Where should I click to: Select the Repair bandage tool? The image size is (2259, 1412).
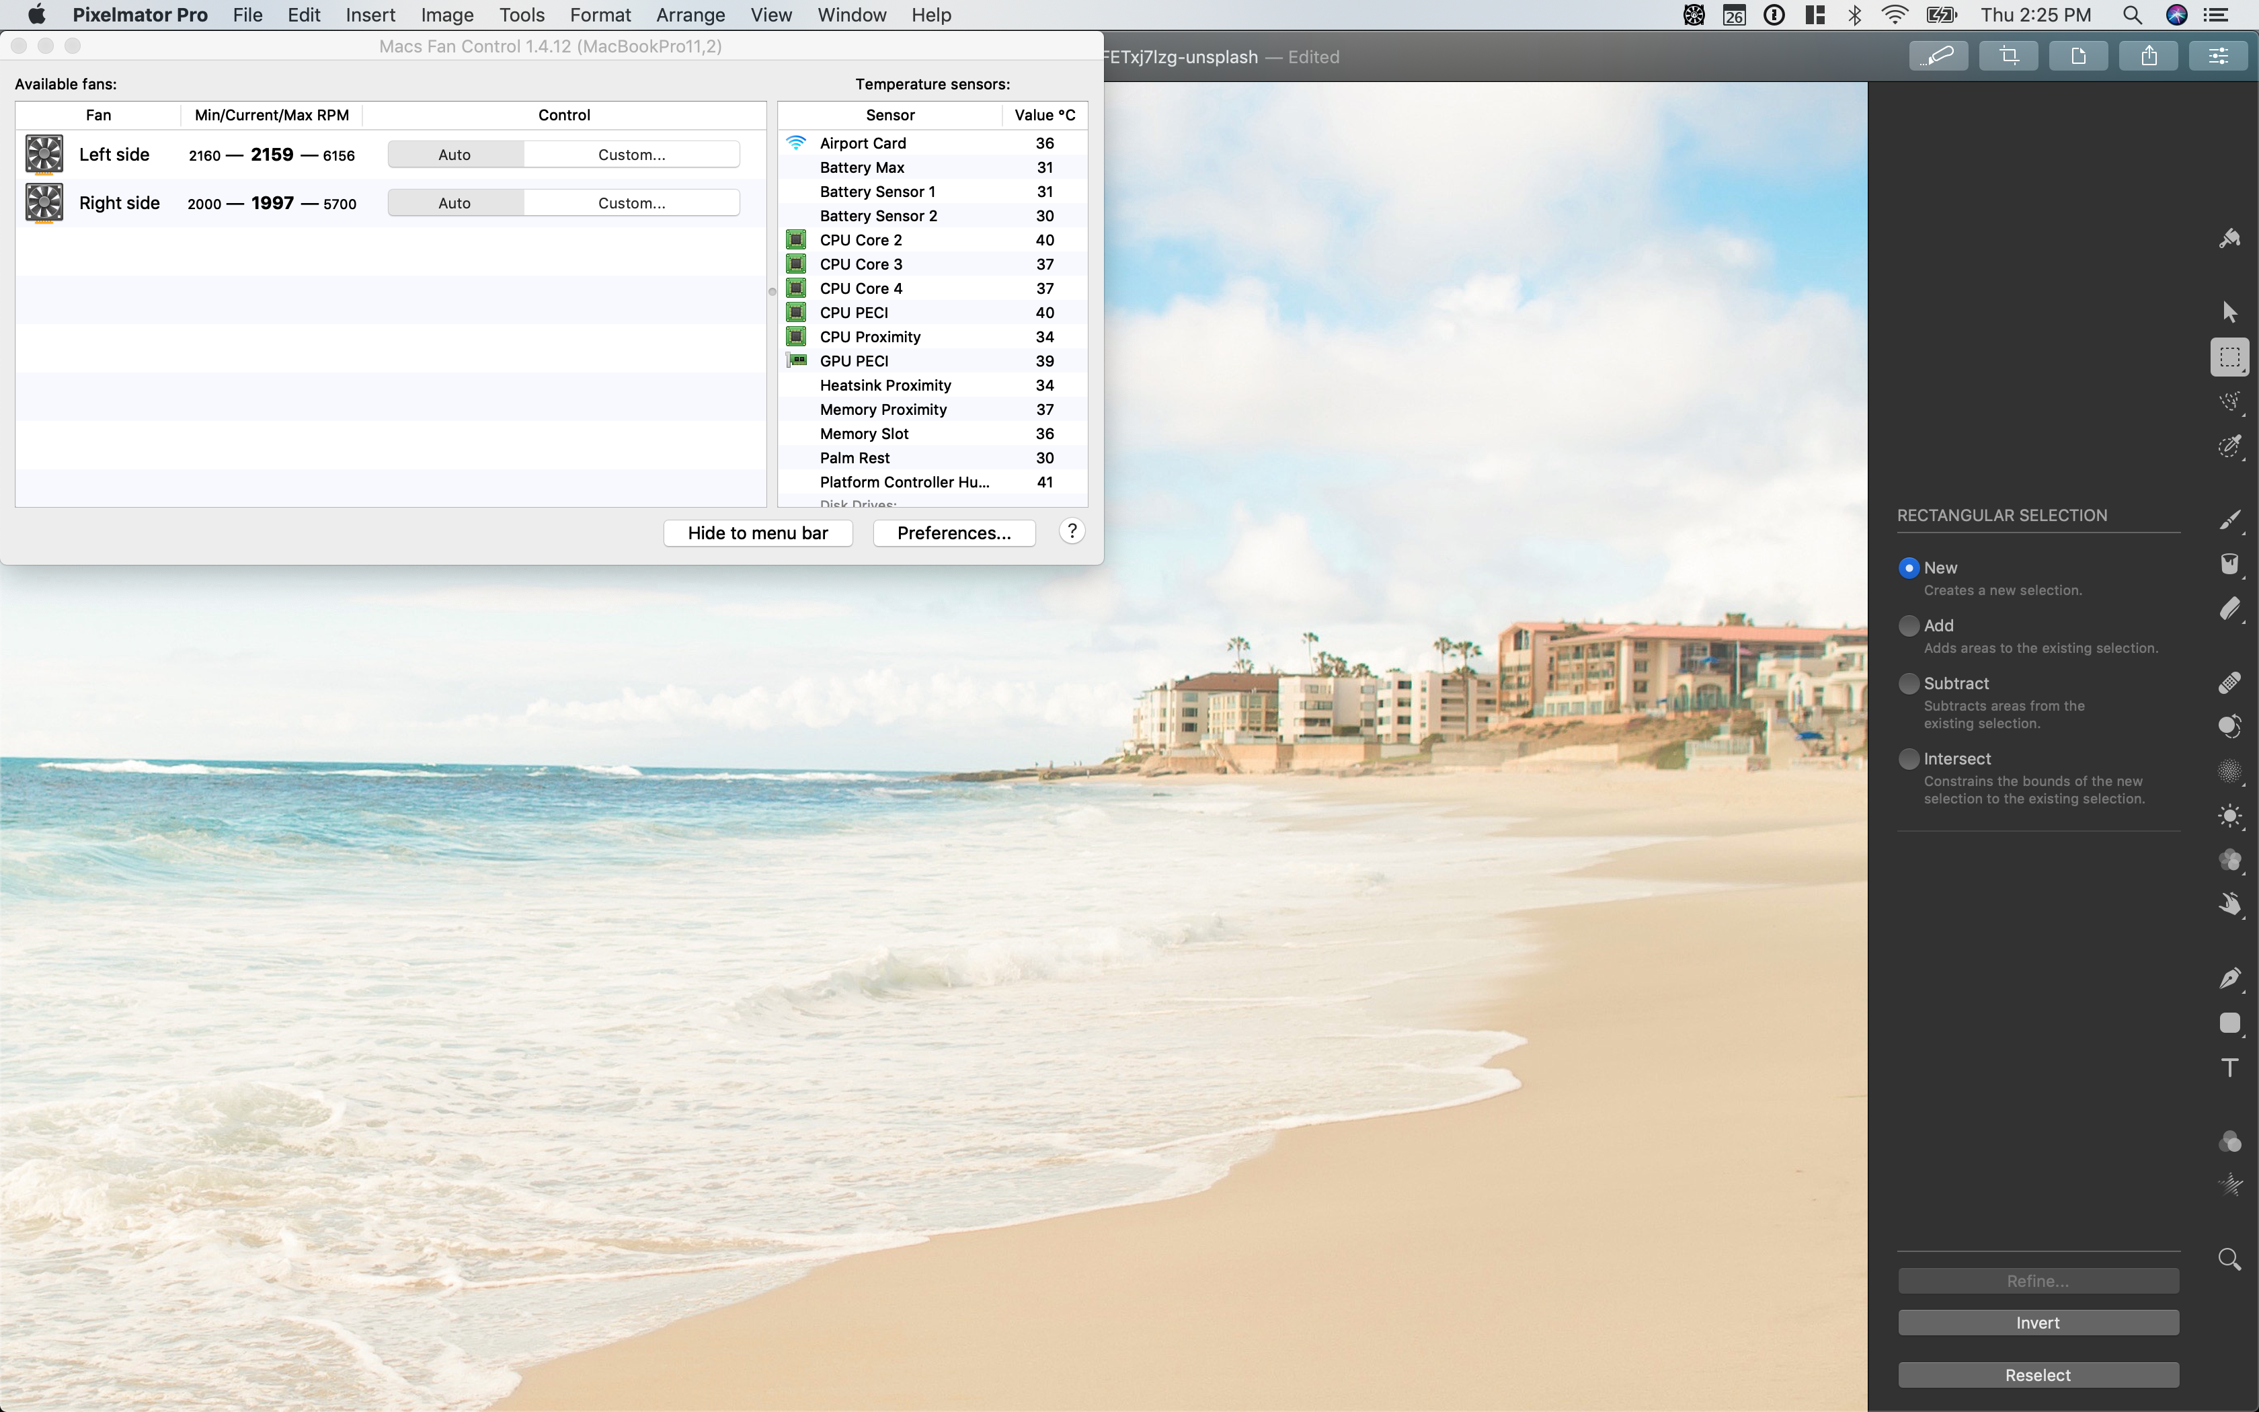[2229, 682]
